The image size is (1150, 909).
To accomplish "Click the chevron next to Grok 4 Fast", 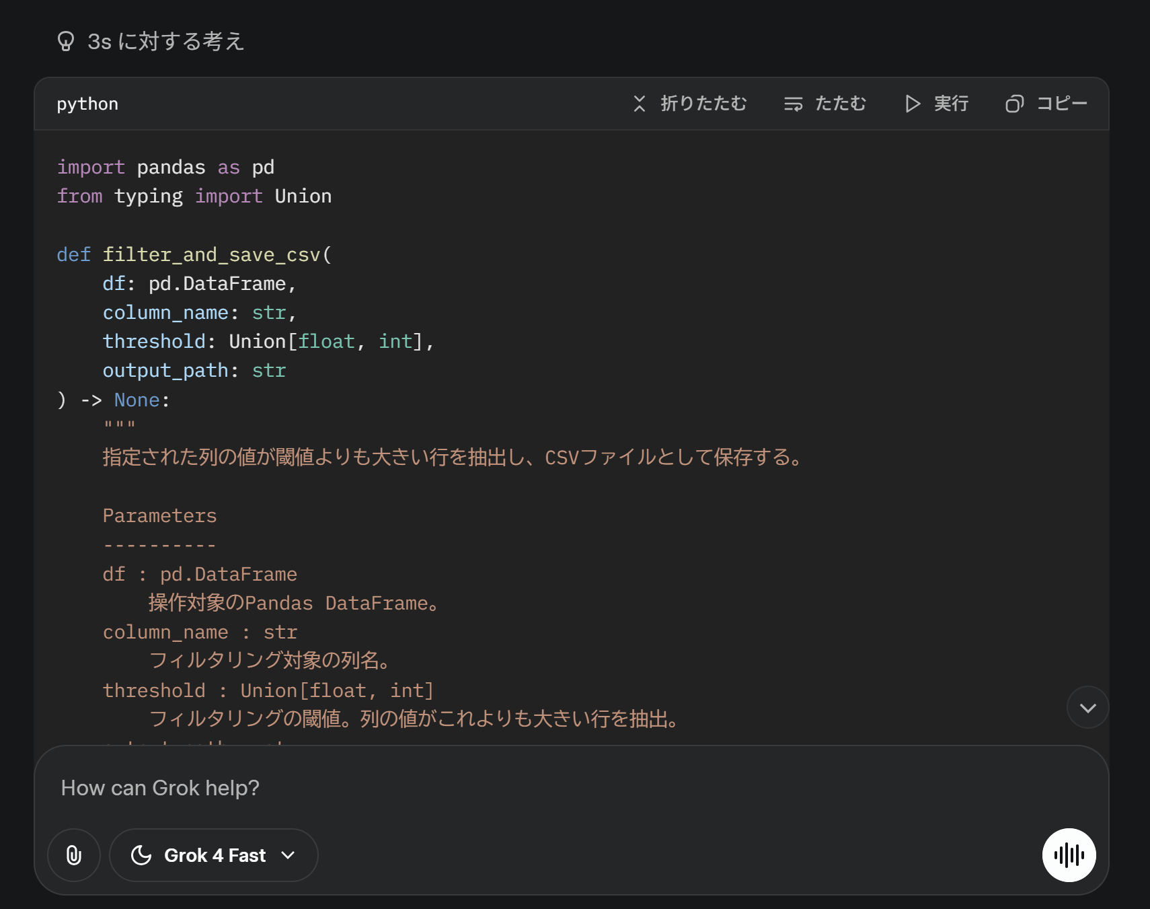I will click(289, 855).
